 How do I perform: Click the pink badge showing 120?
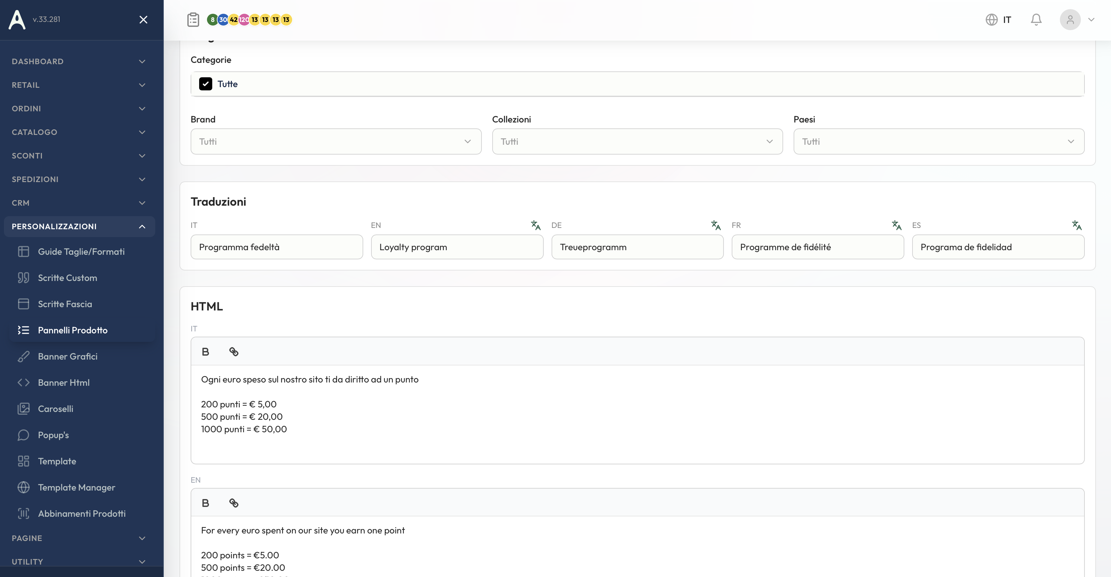(x=244, y=20)
